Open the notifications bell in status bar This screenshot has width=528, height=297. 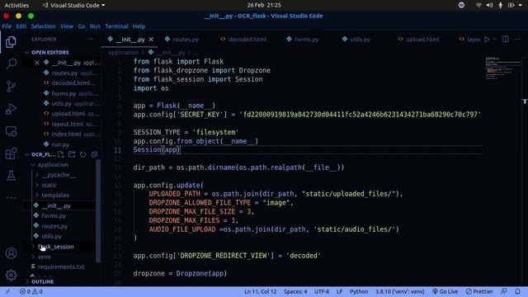[517, 291]
